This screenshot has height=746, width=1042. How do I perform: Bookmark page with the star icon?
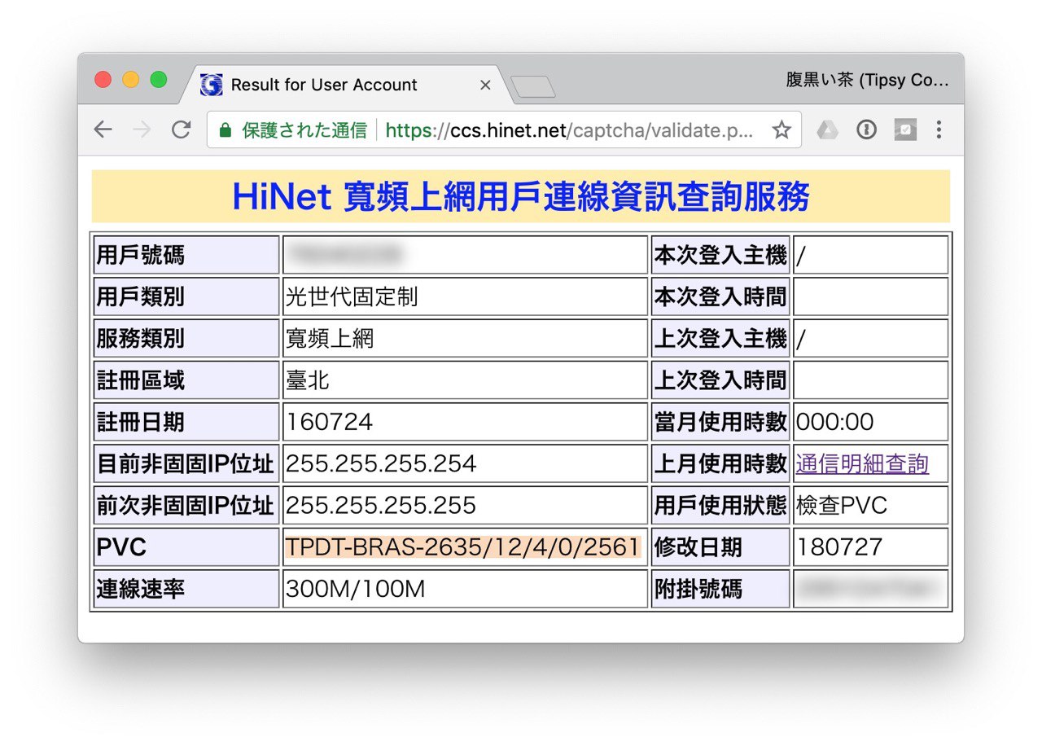[x=781, y=129]
